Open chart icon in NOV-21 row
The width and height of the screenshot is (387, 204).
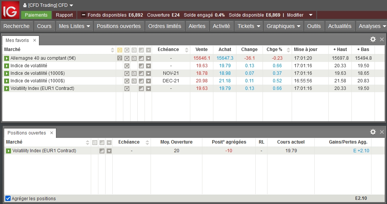coord(141,73)
